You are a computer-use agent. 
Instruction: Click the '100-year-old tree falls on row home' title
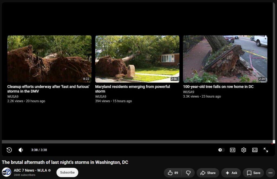(x=218, y=87)
